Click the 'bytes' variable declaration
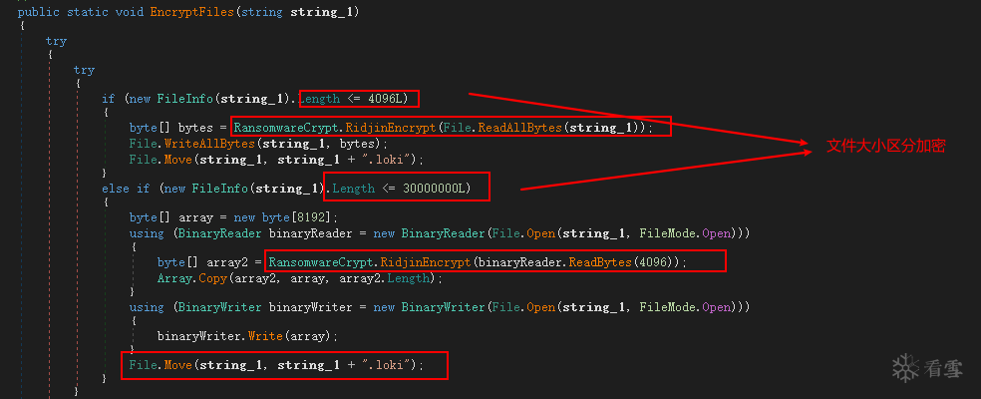 (x=195, y=129)
